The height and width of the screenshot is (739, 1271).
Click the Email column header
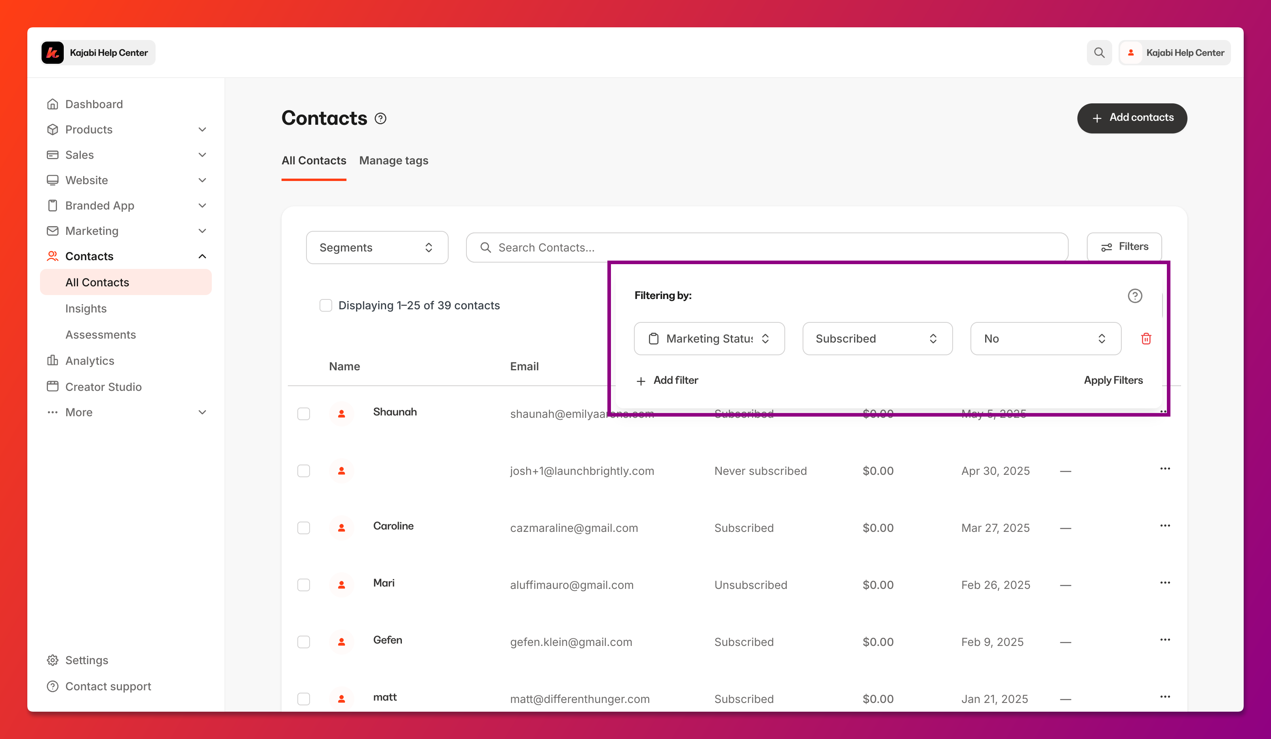524,366
